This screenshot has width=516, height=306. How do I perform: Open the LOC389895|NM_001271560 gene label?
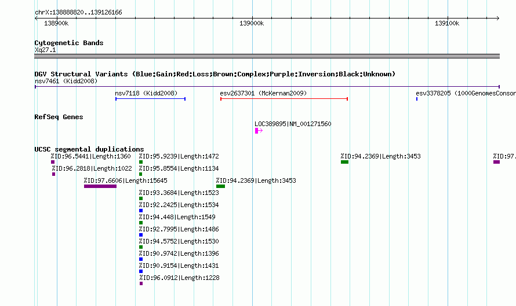click(293, 124)
